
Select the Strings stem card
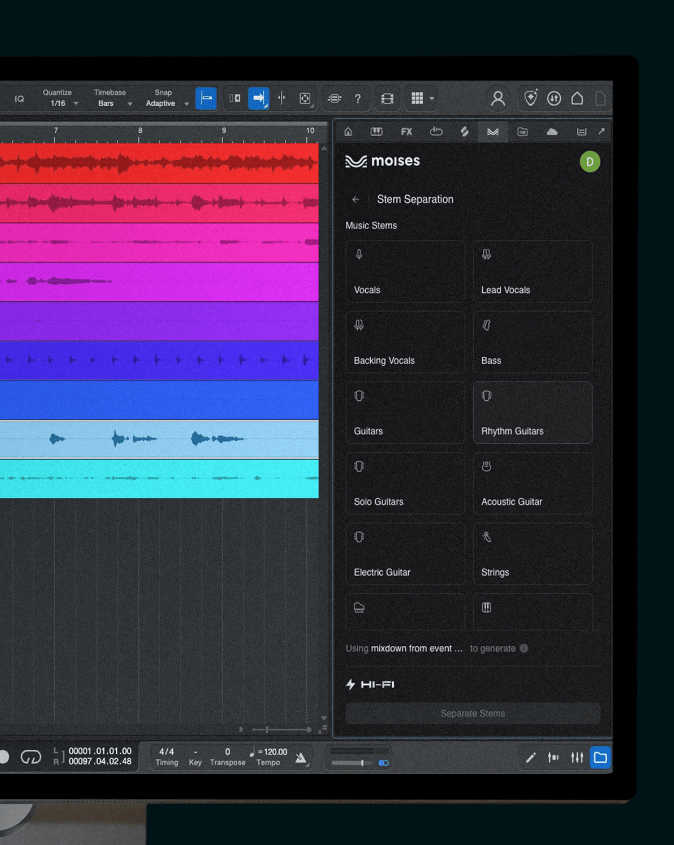[x=532, y=554]
